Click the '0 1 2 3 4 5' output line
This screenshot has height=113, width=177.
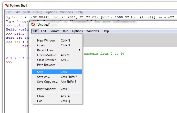coord(17,58)
